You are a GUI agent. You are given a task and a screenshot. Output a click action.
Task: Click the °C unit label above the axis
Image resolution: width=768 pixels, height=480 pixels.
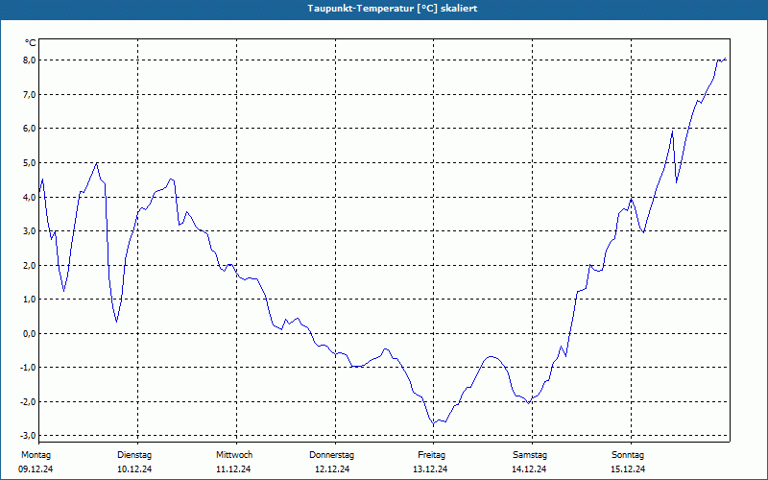[30, 43]
